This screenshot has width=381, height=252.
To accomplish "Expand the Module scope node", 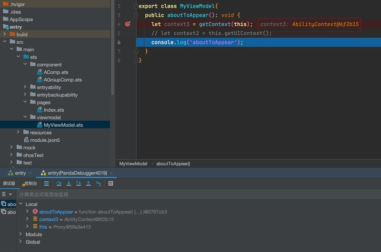I will 20,234.
